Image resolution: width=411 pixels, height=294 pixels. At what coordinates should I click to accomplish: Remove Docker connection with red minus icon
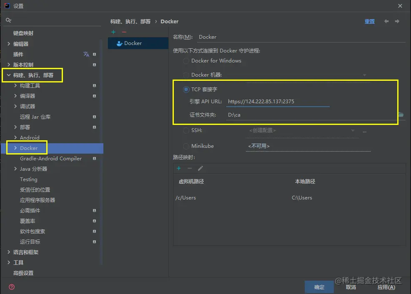[x=124, y=32]
